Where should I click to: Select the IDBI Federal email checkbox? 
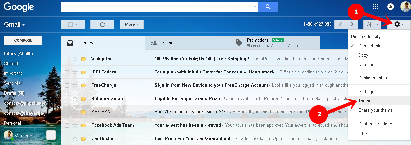pos(67,72)
